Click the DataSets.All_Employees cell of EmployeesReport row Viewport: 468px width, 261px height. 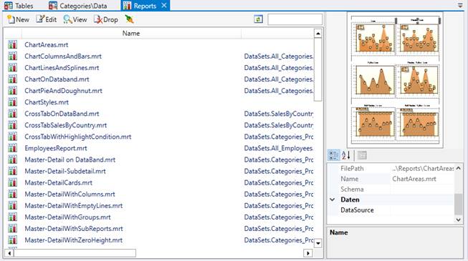tap(279, 148)
